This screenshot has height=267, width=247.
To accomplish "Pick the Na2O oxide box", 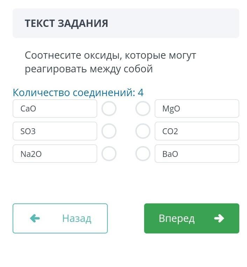I will pyautogui.click(x=55, y=154).
